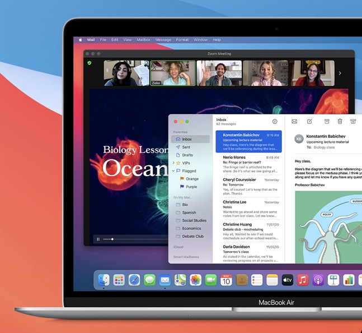The image size is (362, 333).
Task: Pause the Zoom shared video
Action: 98,239
